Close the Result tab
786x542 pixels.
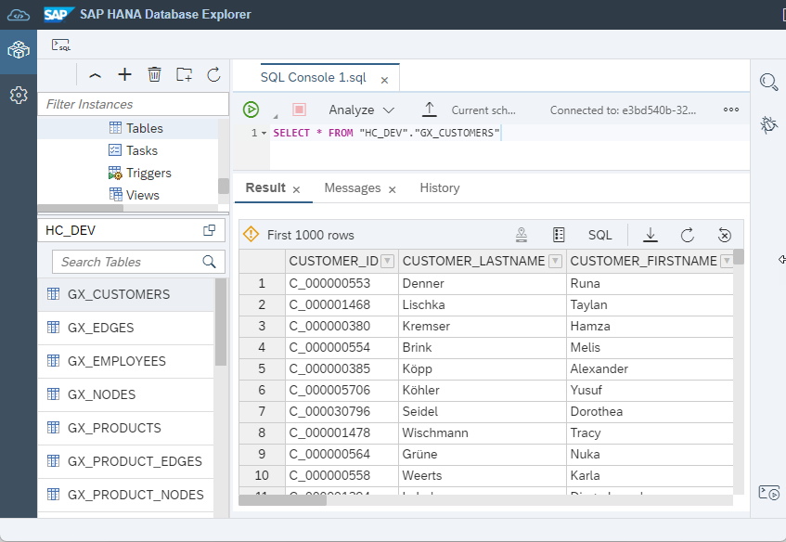click(296, 189)
